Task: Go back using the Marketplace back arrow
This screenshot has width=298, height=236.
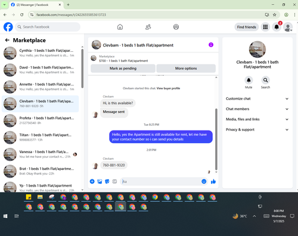Action: [x=7, y=41]
